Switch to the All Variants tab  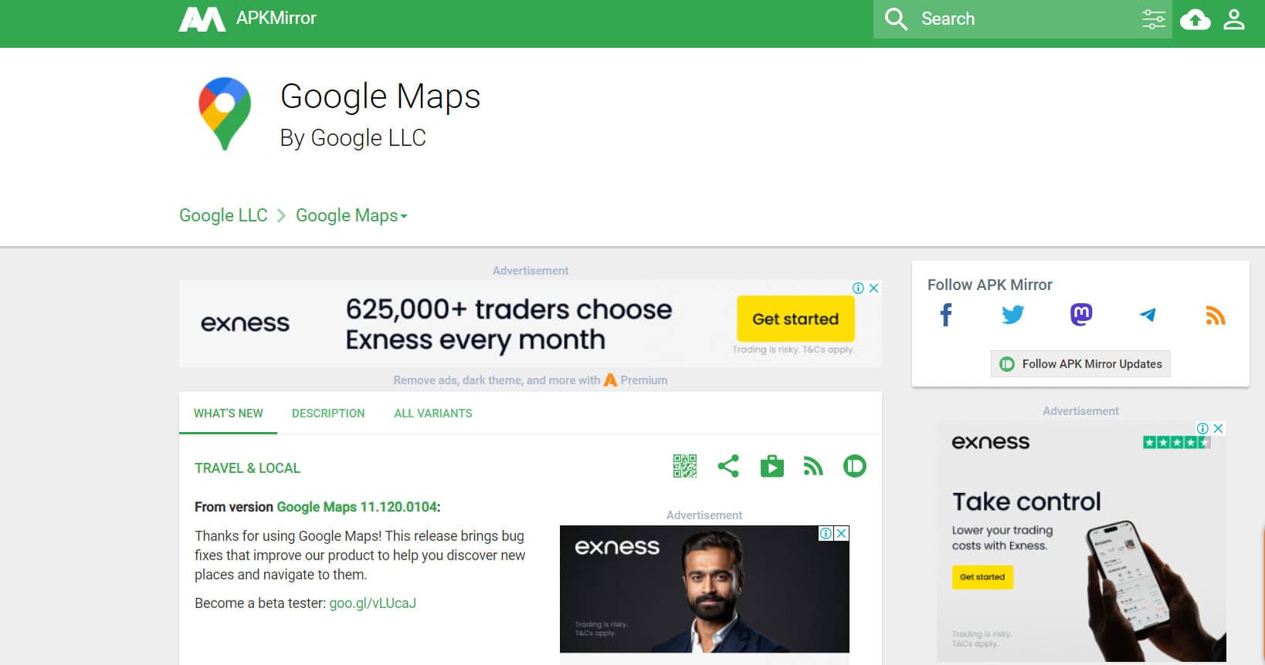[x=433, y=414]
